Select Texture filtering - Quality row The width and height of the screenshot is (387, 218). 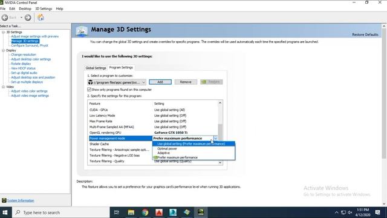120,162
